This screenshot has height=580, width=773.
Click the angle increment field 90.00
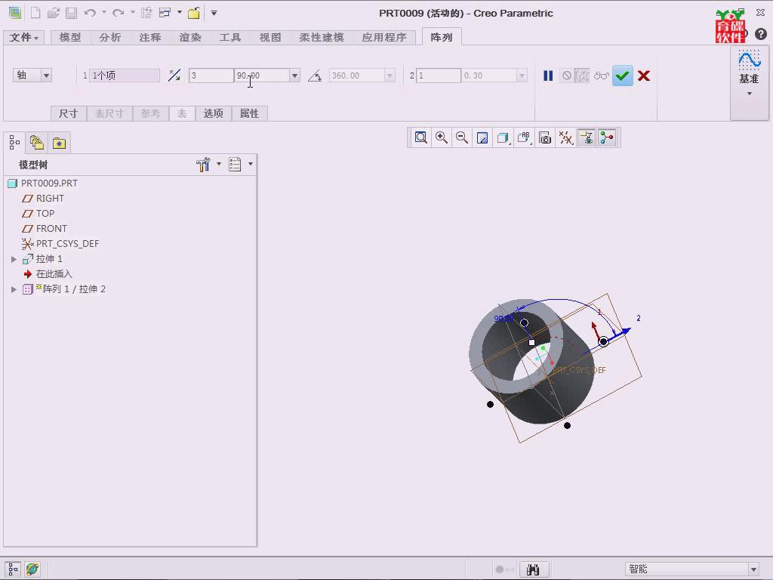point(262,76)
